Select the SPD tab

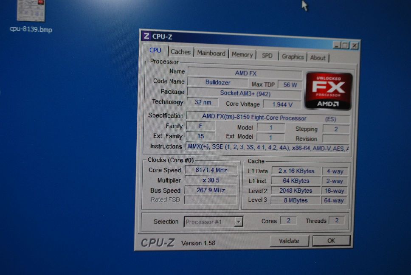(267, 56)
